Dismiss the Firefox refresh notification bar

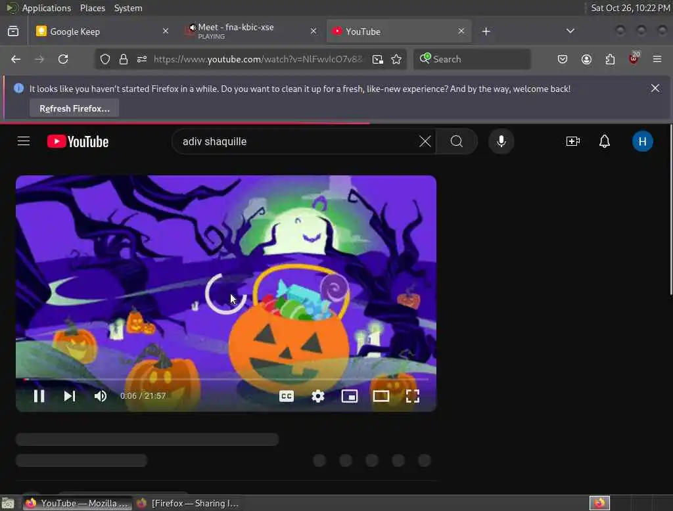click(x=655, y=89)
